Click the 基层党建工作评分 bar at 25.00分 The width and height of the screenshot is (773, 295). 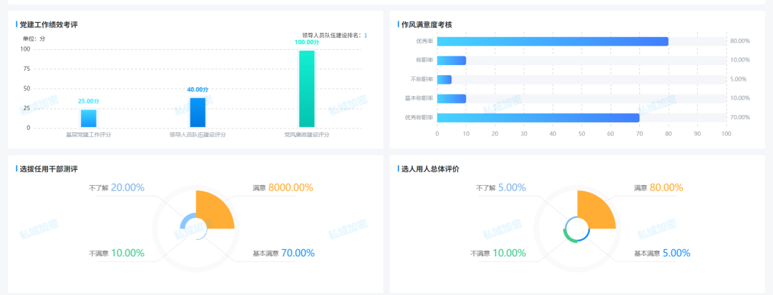point(88,119)
